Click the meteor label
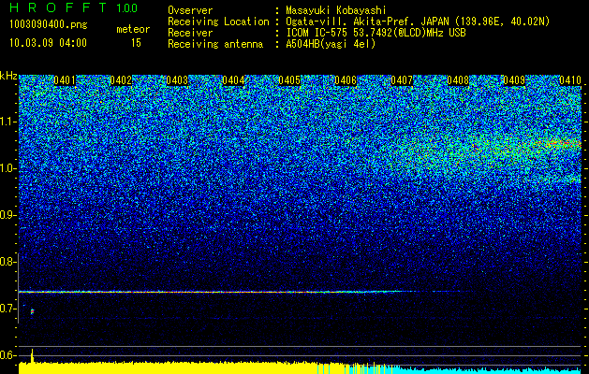 (133, 29)
